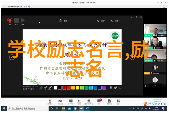The image size is (169, 113).
Task: Toggle the recording microphone icon
Action: point(111,88)
